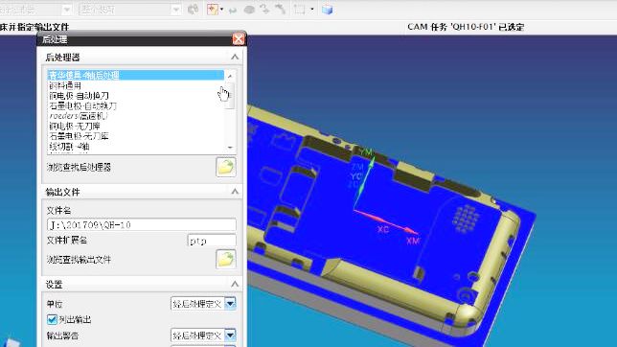Image resolution: width=617 pixels, height=347 pixels.
Task: Collapse the 后处理器 section
Action: pyautogui.click(x=235, y=58)
